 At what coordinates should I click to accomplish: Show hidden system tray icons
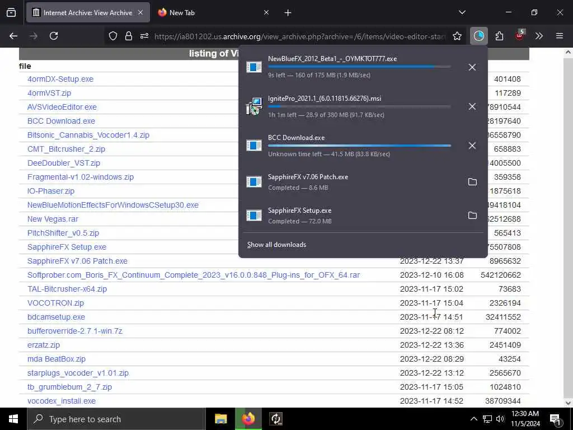(x=473, y=419)
